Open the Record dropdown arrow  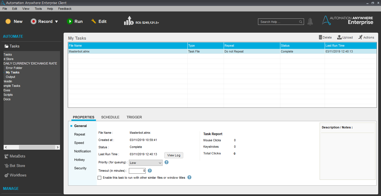(x=56, y=22)
